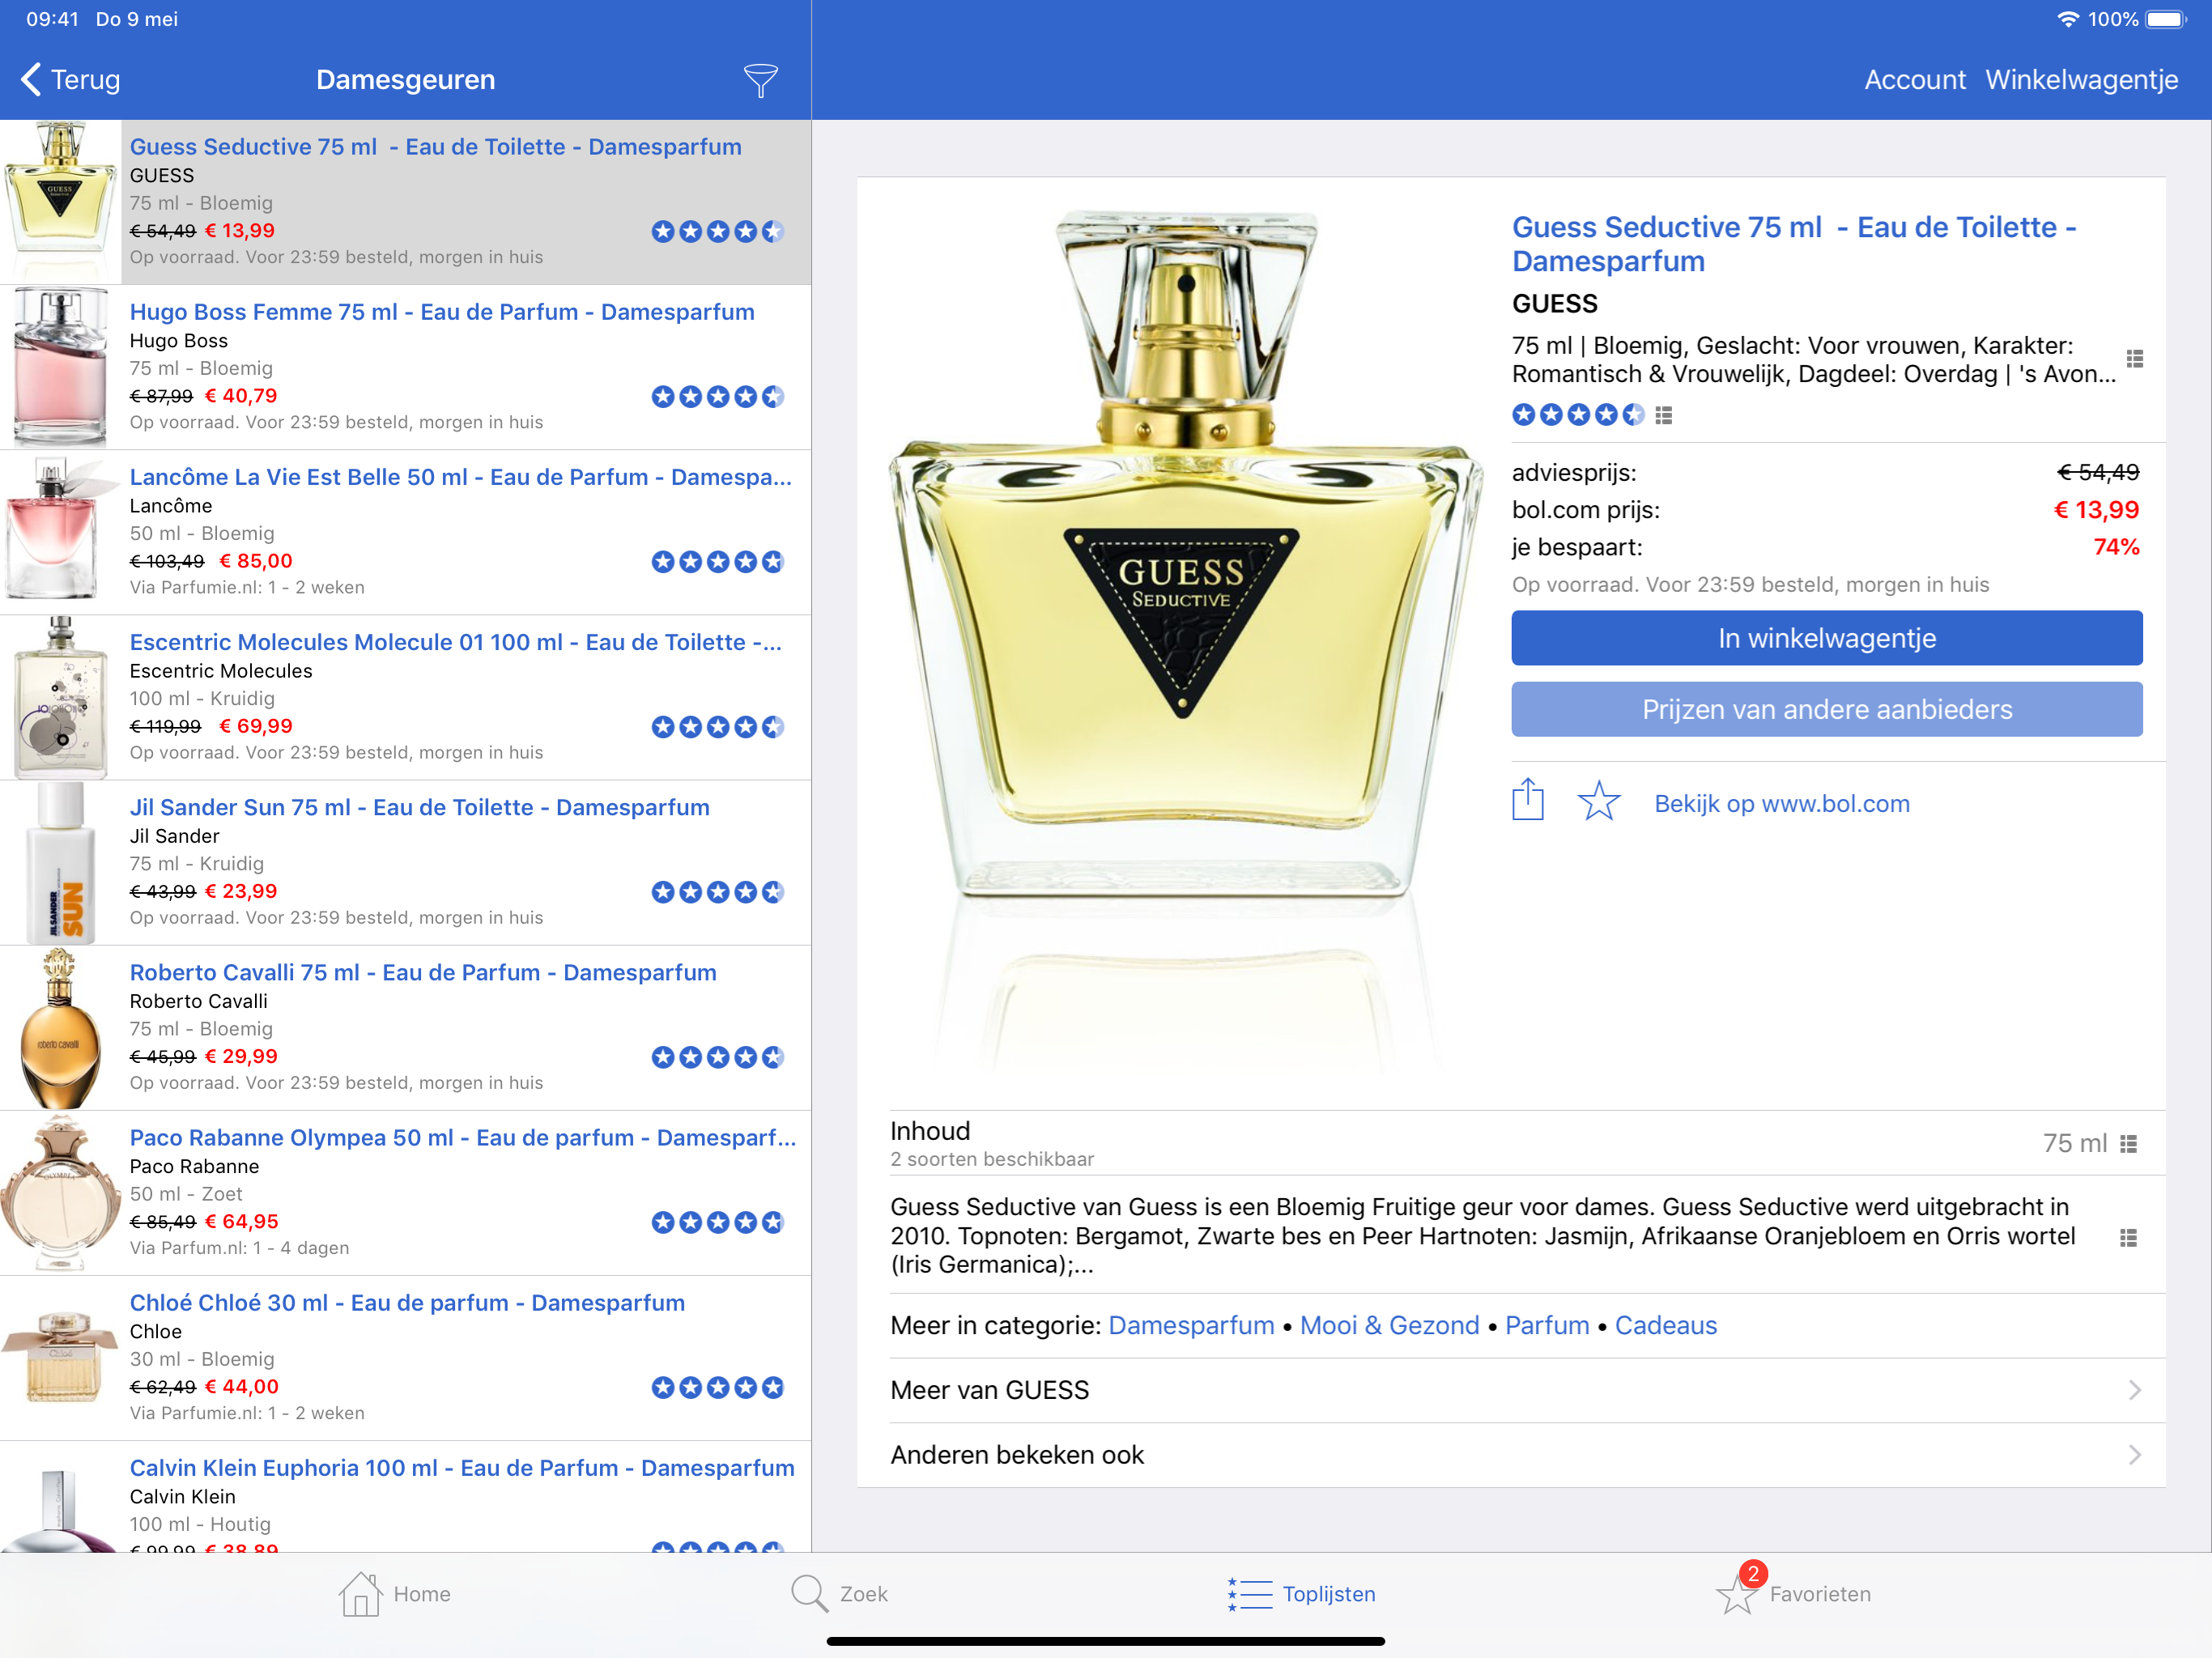Screen dimensions: 2212x1658
Task: Add product to favorites with star icon
Action: (1598, 801)
